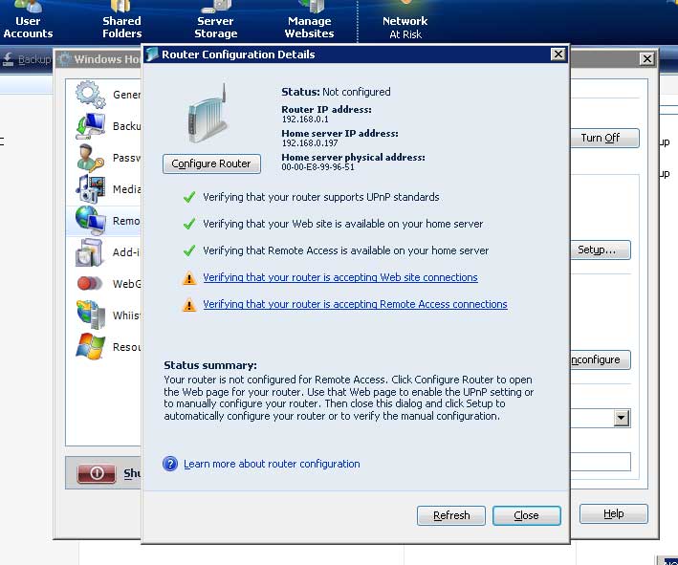The width and height of the screenshot is (678, 565).
Task: Select General settings gear icon
Action: 91,94
